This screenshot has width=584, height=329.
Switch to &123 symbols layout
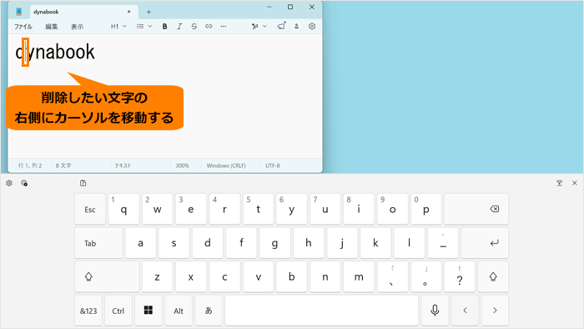tap(88, 311)
